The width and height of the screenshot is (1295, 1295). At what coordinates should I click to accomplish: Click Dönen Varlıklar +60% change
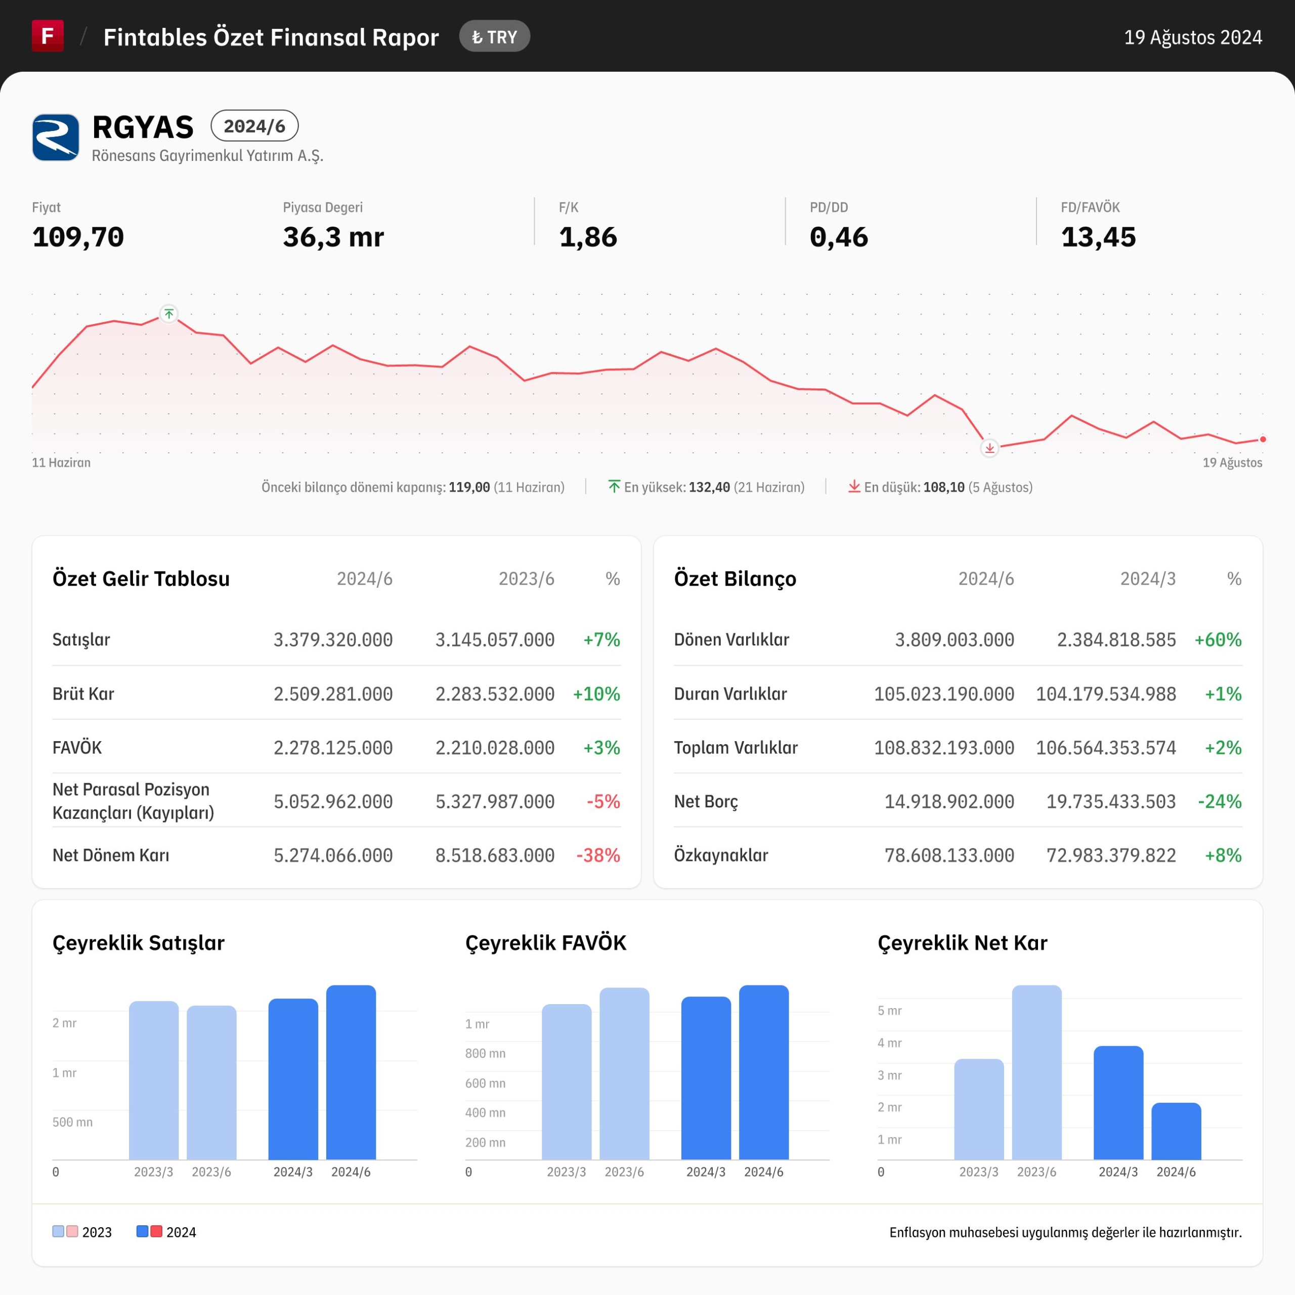point(1218,639)
